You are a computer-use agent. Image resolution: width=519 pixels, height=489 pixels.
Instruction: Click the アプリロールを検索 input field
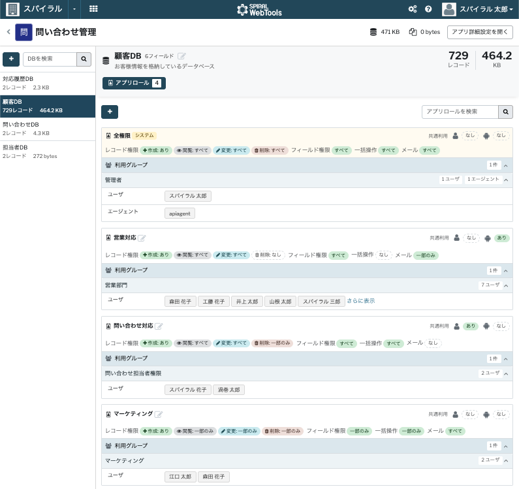tap(460, 112)
